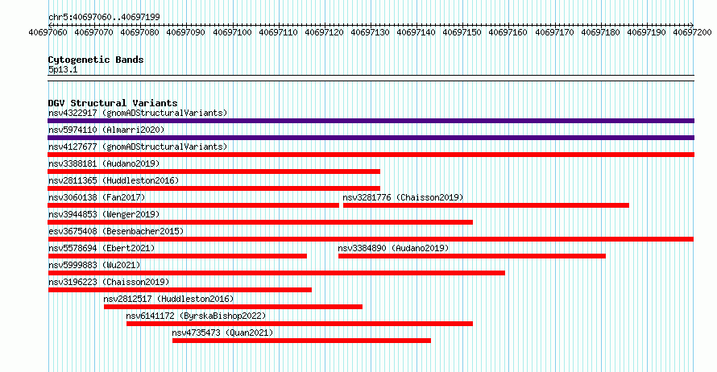Click ruler position 40697180
The width and height of the screenshot is (717, 372).
pos(600,32)
